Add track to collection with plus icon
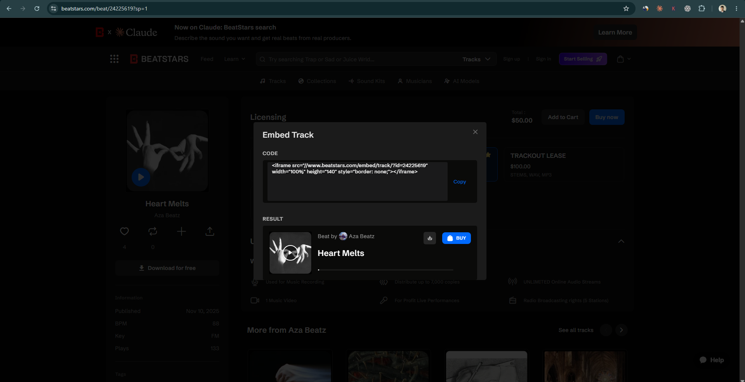 tap(181, 232)
